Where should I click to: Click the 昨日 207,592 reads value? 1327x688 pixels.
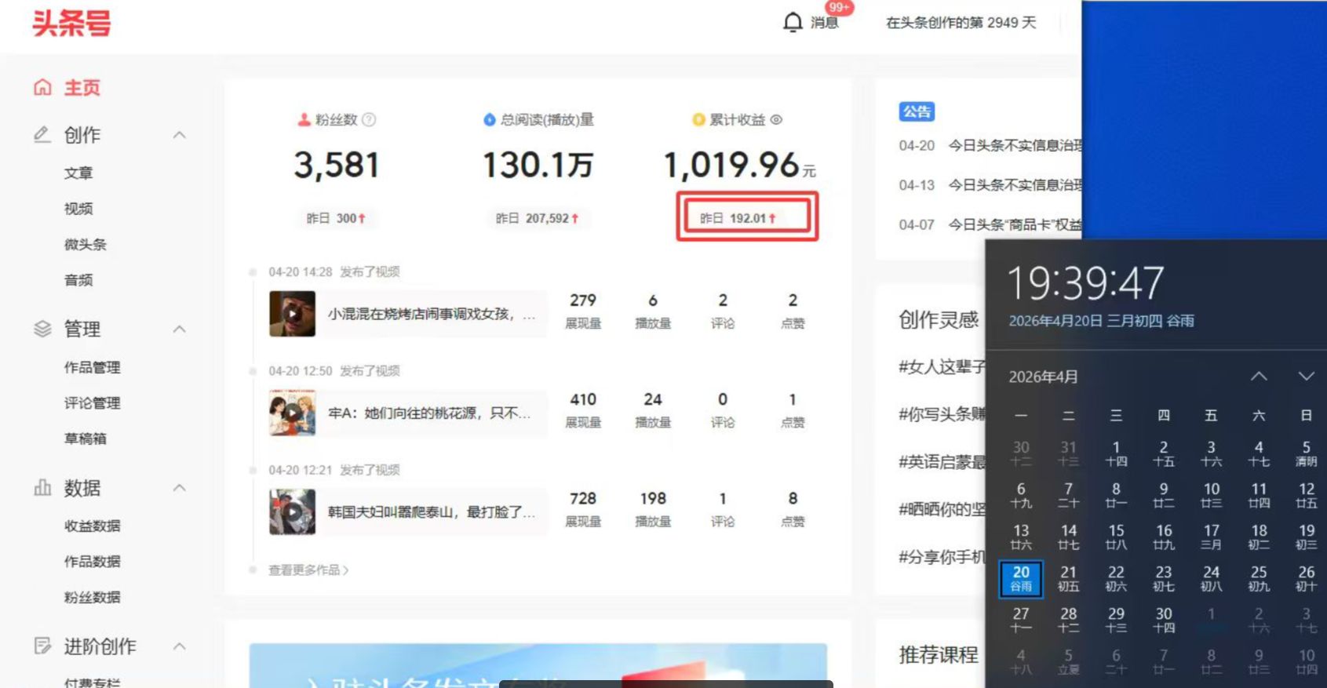pos(538,218)
